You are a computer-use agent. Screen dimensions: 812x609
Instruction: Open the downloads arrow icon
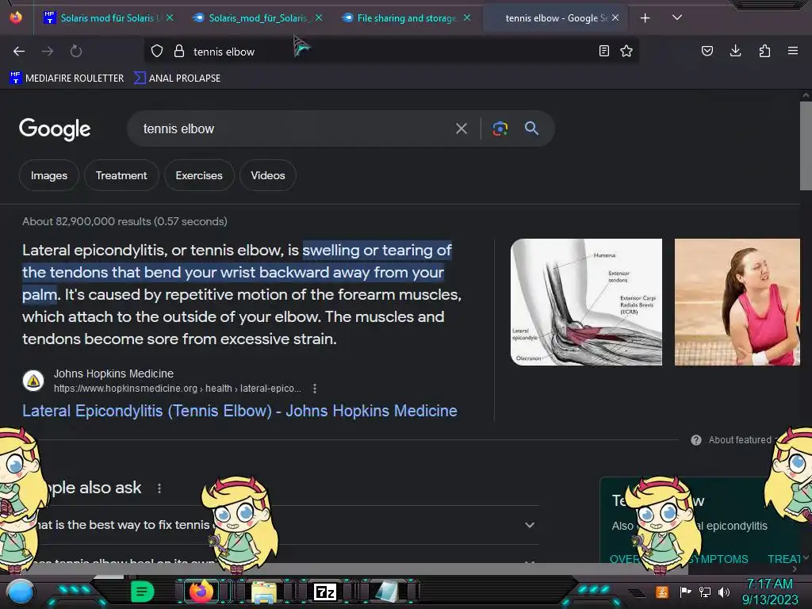click(x=735, y=51)
